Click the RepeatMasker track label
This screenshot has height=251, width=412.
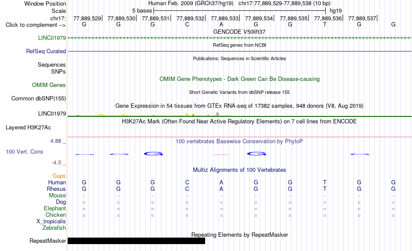(48, 241)
